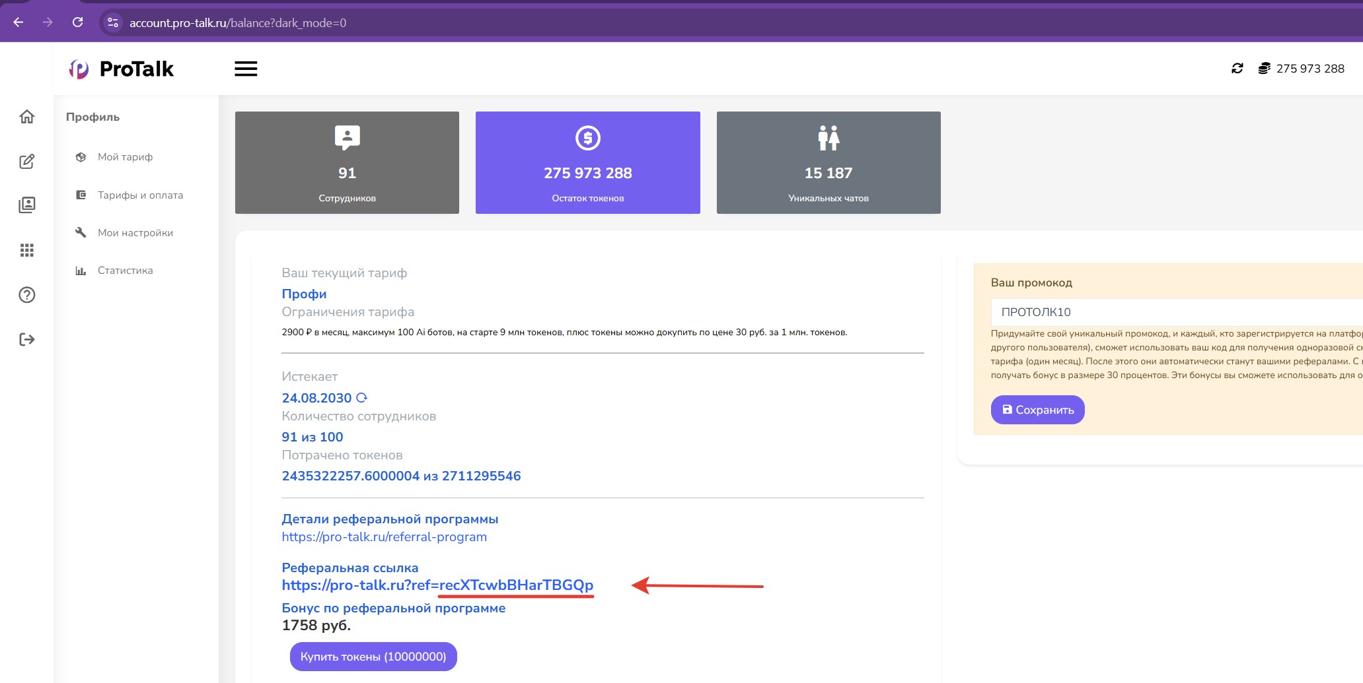Open the apps grid icon in sidebar
This screenshot has height=683, width=1363.
click(27, 250)
